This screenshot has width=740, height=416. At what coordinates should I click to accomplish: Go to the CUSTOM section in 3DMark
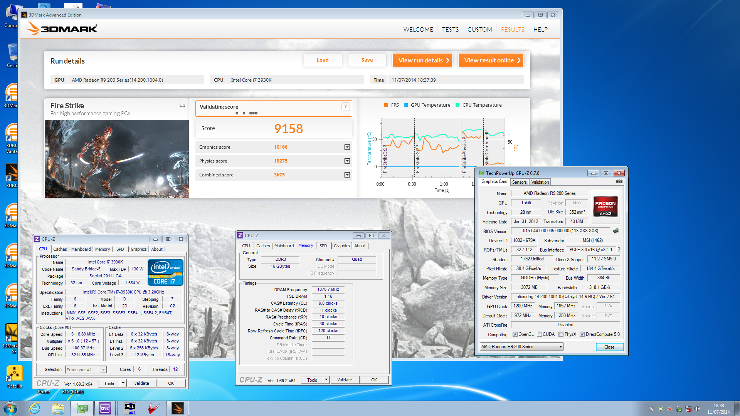pos(479,30)
